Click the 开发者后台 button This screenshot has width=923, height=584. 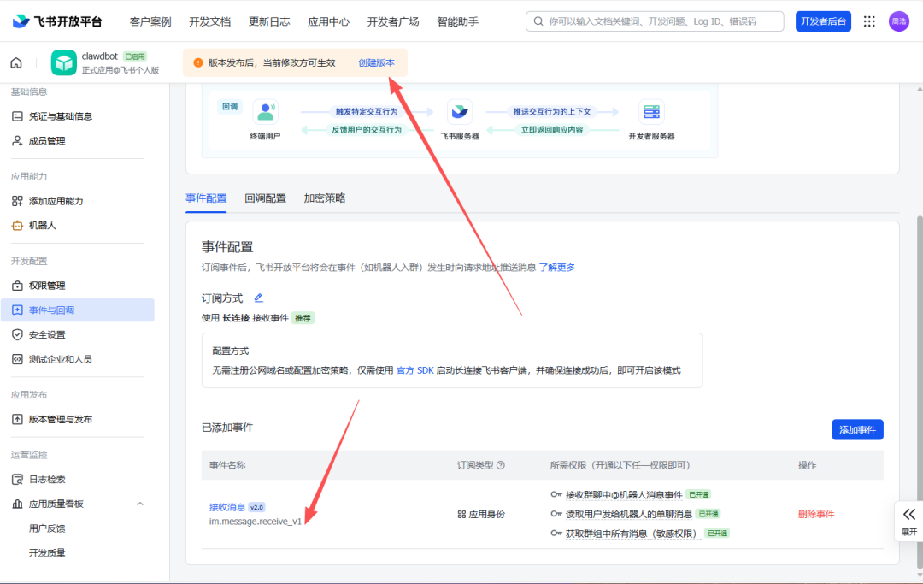(x=823, y=21)
